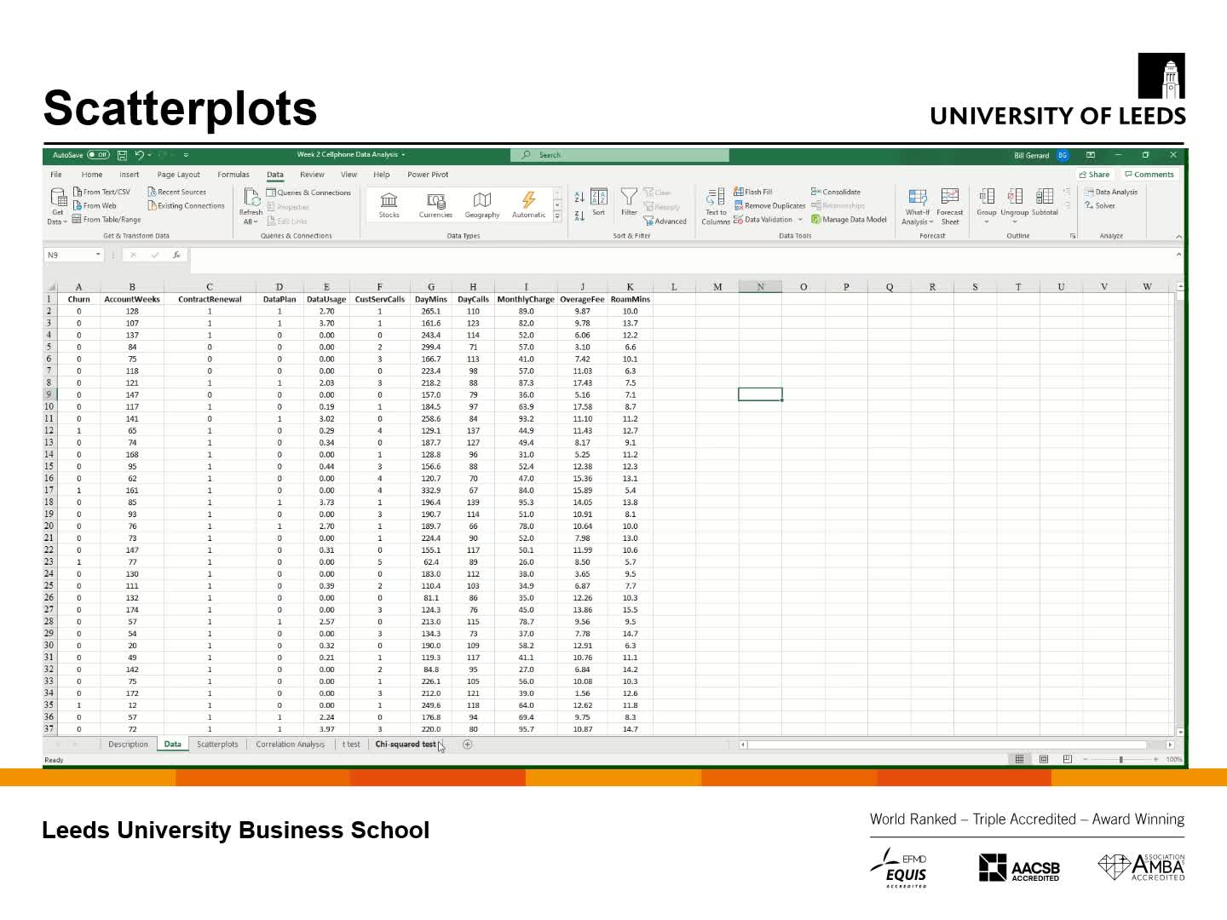Expand the Data Types gallery
Image resolution: width=1227 pixels, height=920 pixels.
coord(557,217)
